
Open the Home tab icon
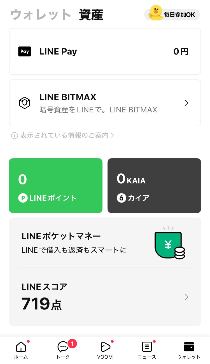21,347
